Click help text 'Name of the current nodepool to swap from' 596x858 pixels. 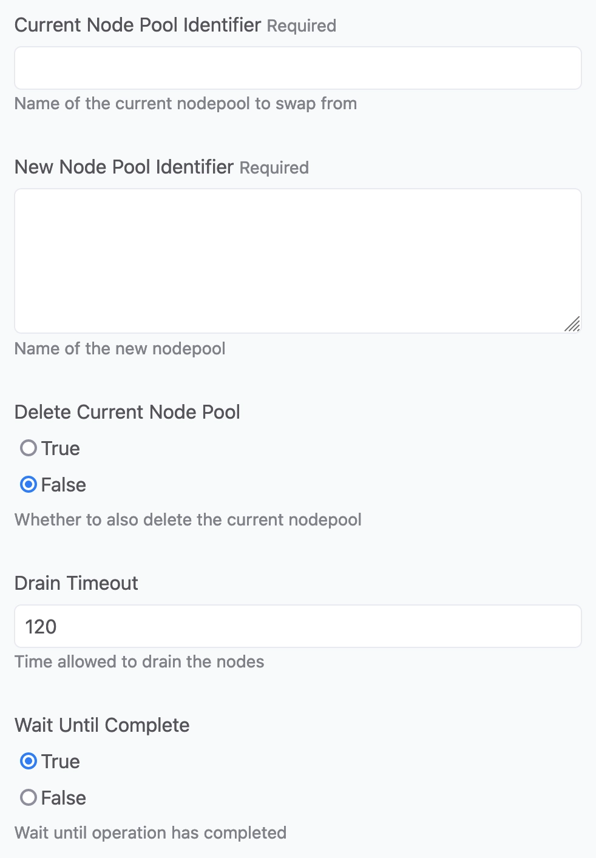click(x=186, y=104)
